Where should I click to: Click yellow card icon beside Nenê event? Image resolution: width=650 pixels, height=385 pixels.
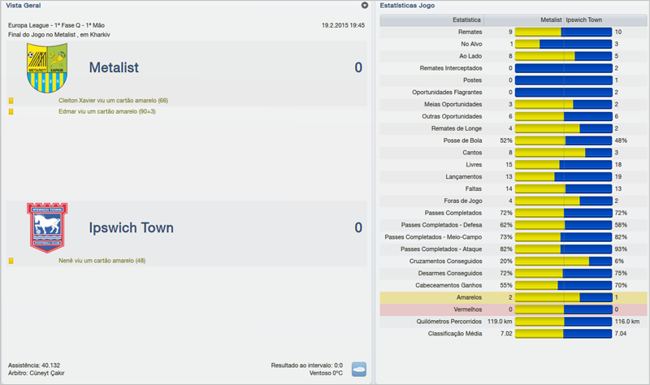click(x=11, y=261)
